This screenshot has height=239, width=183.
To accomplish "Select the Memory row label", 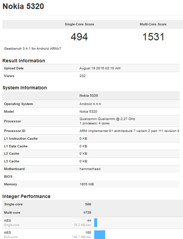I will tap(10, 184).
